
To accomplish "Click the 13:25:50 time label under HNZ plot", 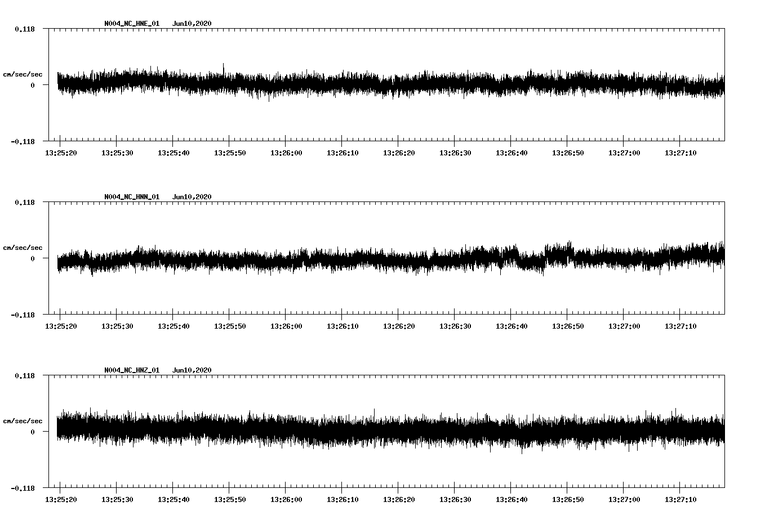I will pos(230,500).
